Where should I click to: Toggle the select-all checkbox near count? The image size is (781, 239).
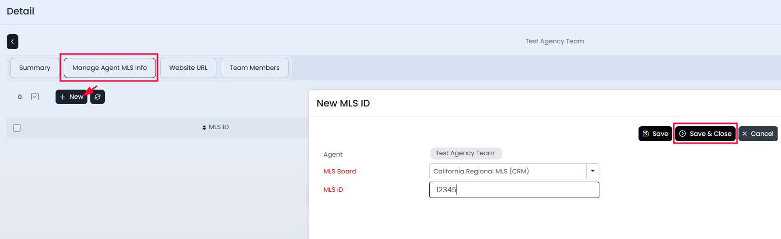point(35,97)
